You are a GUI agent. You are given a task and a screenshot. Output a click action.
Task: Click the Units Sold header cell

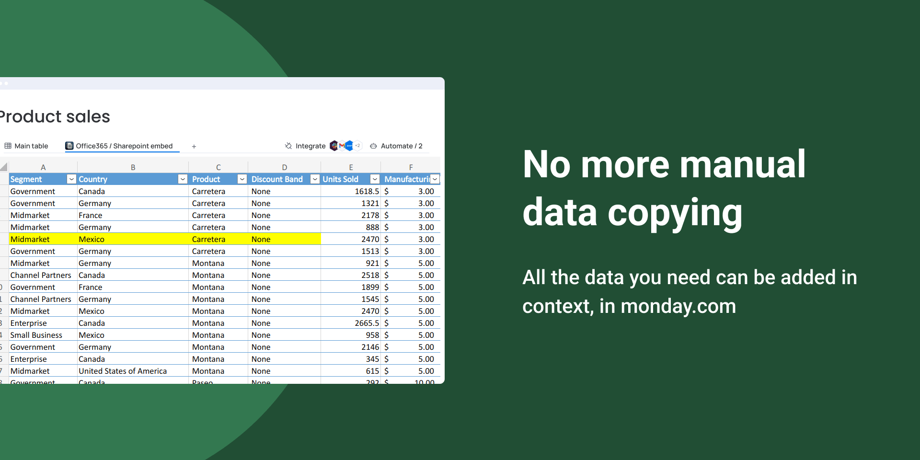[x=351, y=179]
